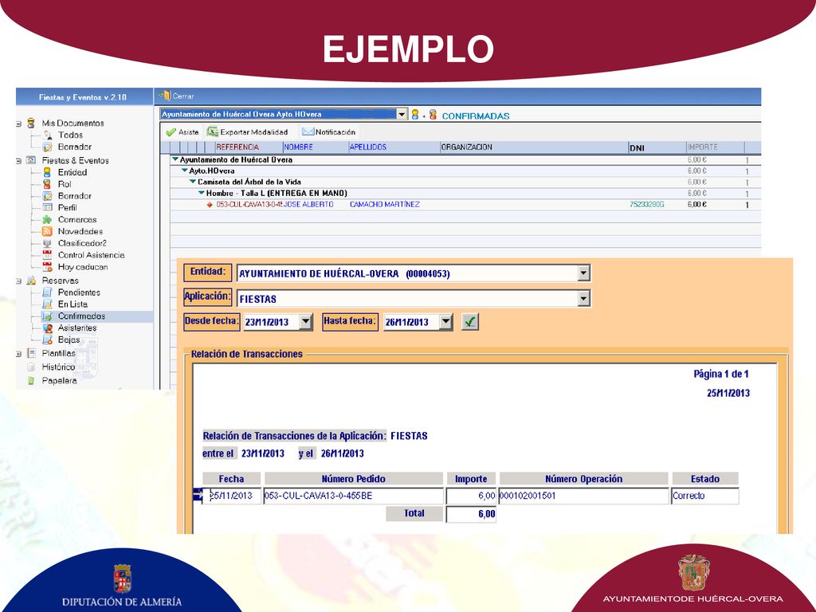Viewport: 816px width, 612px height.
Task: Click order number 053-CUL-CAVA13-0-455BE
Action: tap(353, 496)
